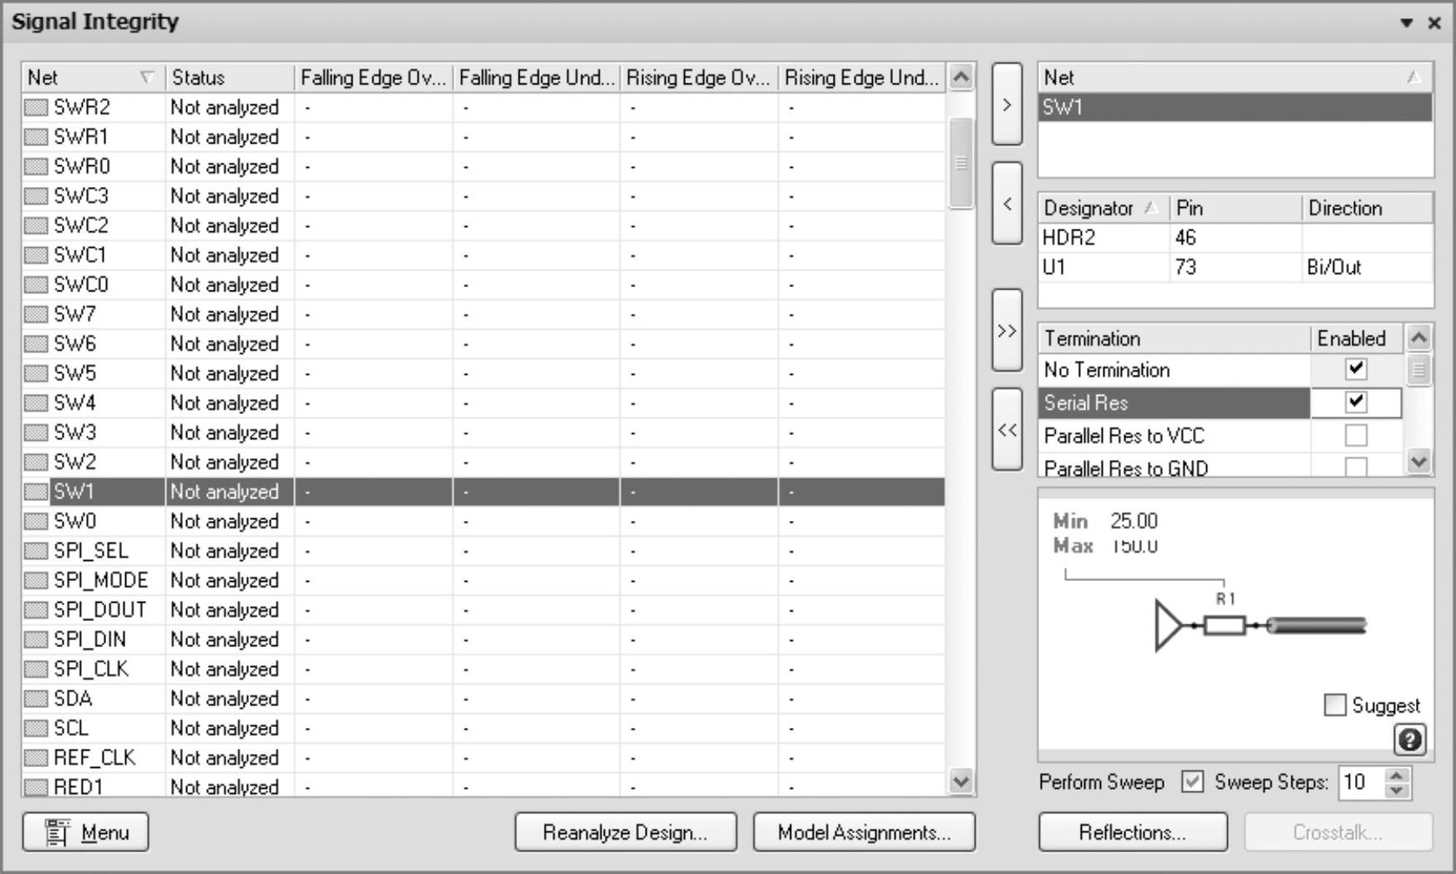Viewport: 1456px width, 874px height.
Task: Select the Serial Res termination row
Action: coord(1173,403)
